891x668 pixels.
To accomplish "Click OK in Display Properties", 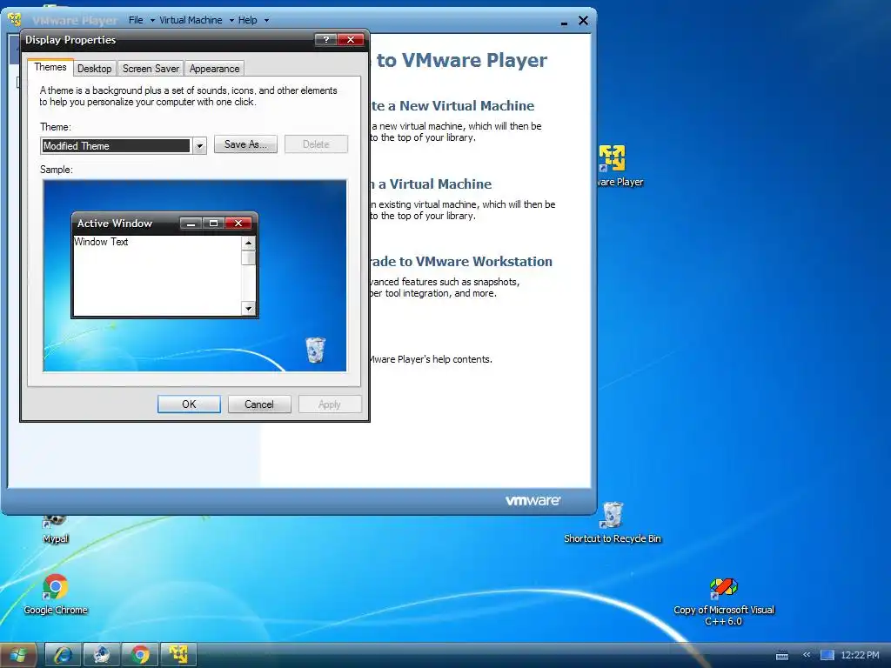I will [189, 404].
